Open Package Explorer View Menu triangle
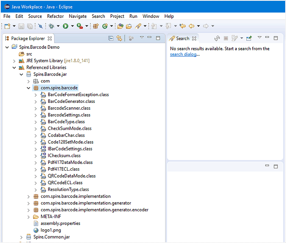Image resolution: width=286 pixels, height=243 pixels. tap(142, 37)
